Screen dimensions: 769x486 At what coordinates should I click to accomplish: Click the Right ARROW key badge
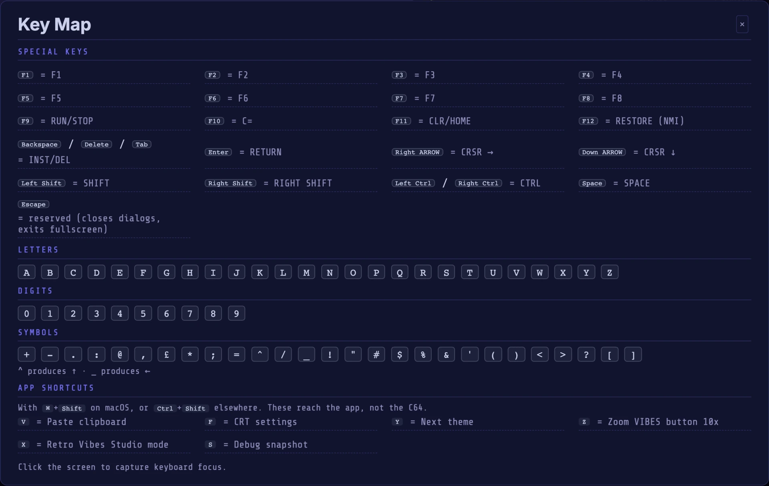(x=417, y=152)
